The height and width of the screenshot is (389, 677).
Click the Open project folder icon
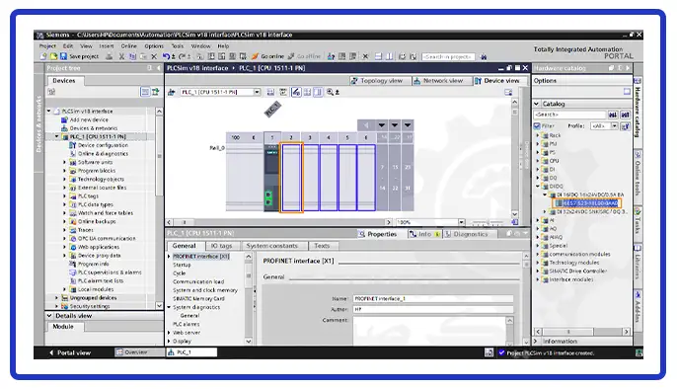53,56
